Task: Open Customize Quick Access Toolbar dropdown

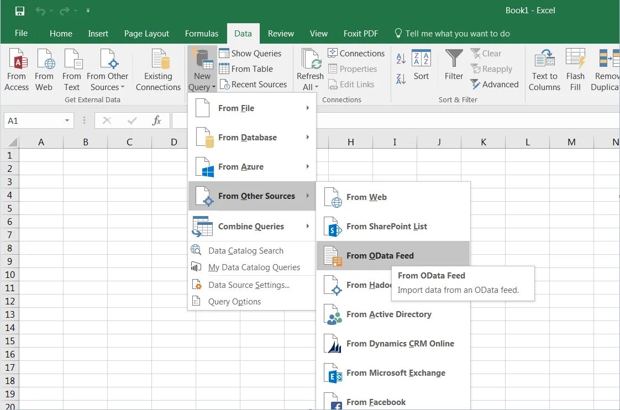Action: point(88,10)
